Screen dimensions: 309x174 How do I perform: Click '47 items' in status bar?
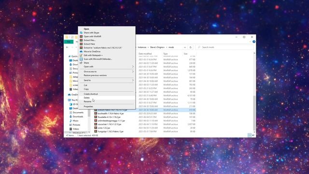tap(70, 135)
